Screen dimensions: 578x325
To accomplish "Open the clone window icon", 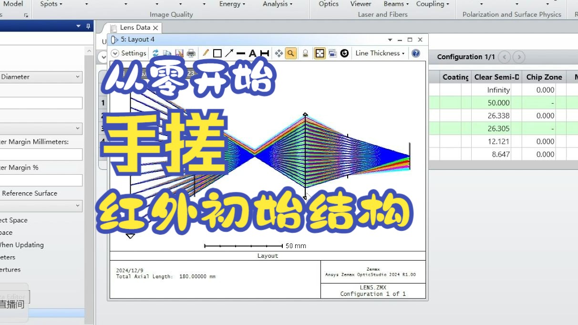I will [332, 53].
